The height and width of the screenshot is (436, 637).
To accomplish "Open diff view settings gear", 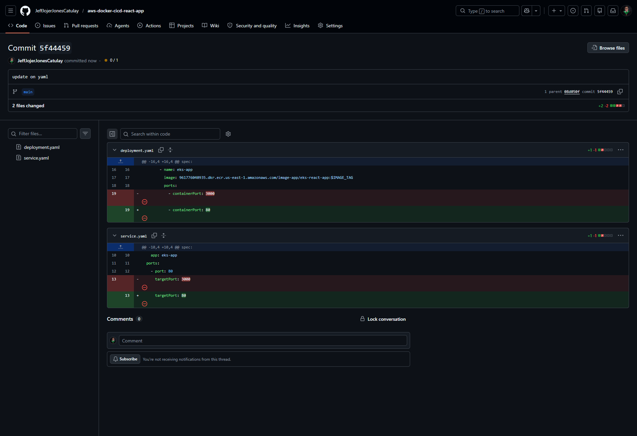I will pos(228,134).
